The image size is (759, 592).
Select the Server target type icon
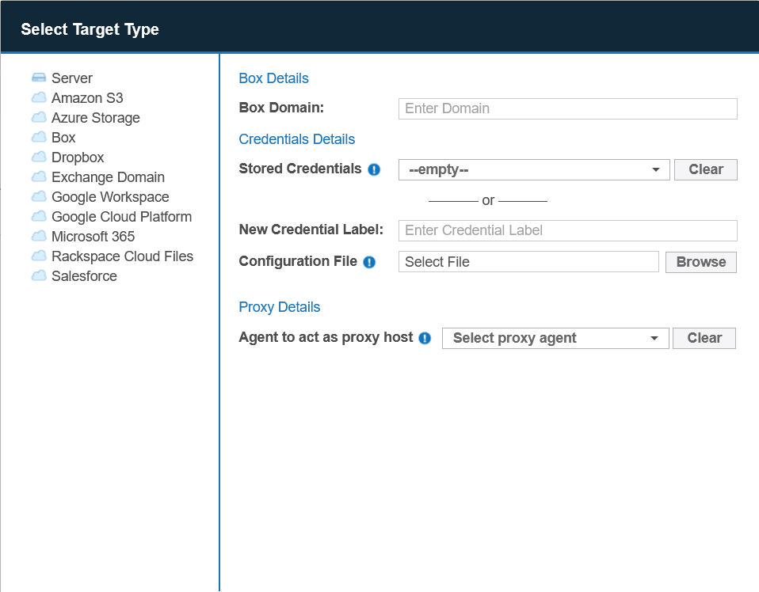[39, 78]
